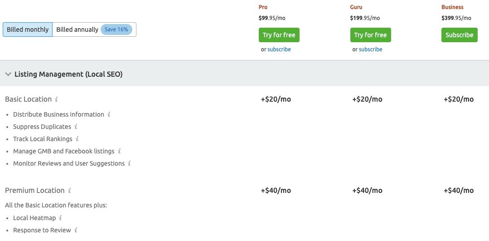Screen dimensions: 489x241
Task: Show Local Heatmap info tooltip
Action: 60,218
